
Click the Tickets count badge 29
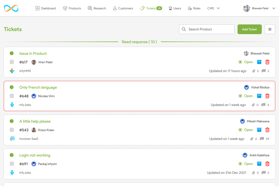[159, 8]
